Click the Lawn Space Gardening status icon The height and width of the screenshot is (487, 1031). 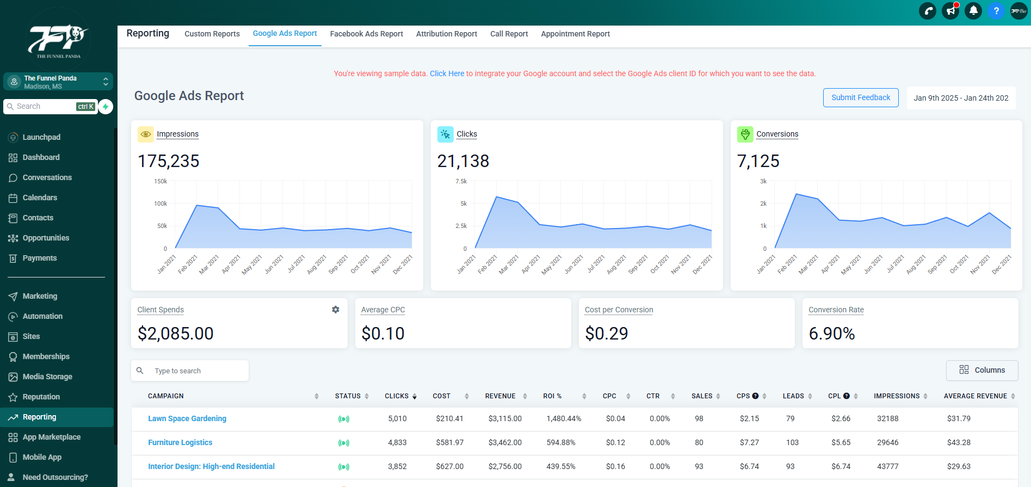[x=344, y=419]
